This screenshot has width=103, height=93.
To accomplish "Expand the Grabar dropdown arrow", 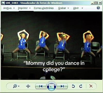I will point(68,8).
